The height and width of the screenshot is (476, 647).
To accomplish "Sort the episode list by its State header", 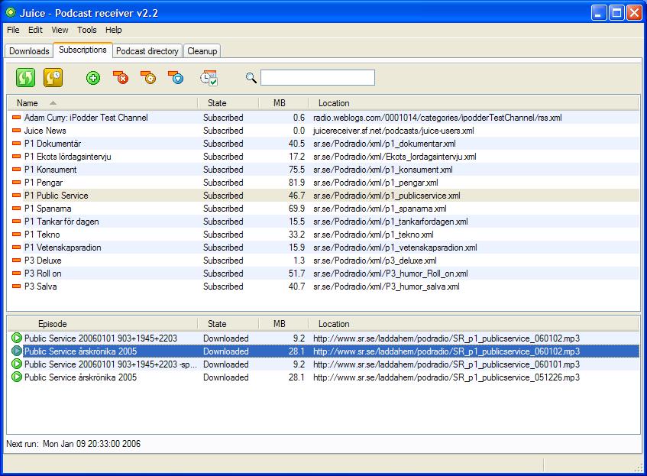I will point(228,324).
